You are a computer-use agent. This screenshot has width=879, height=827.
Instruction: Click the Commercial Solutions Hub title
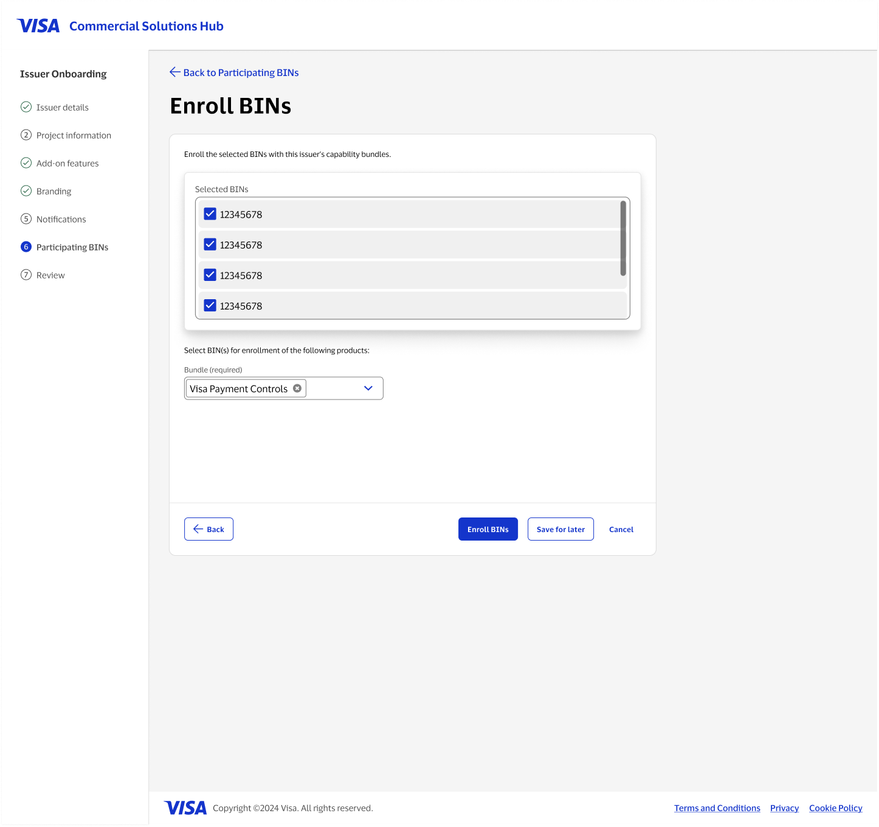(146, 26)
